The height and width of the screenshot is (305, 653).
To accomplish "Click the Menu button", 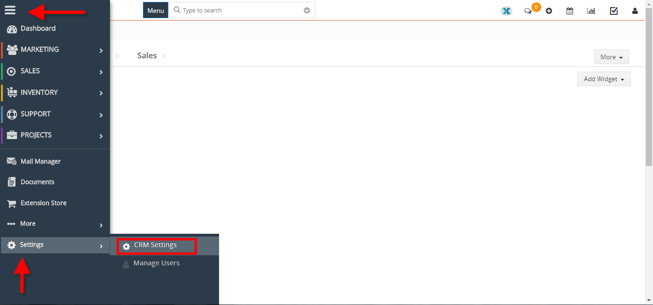I will tap(155, 10).
